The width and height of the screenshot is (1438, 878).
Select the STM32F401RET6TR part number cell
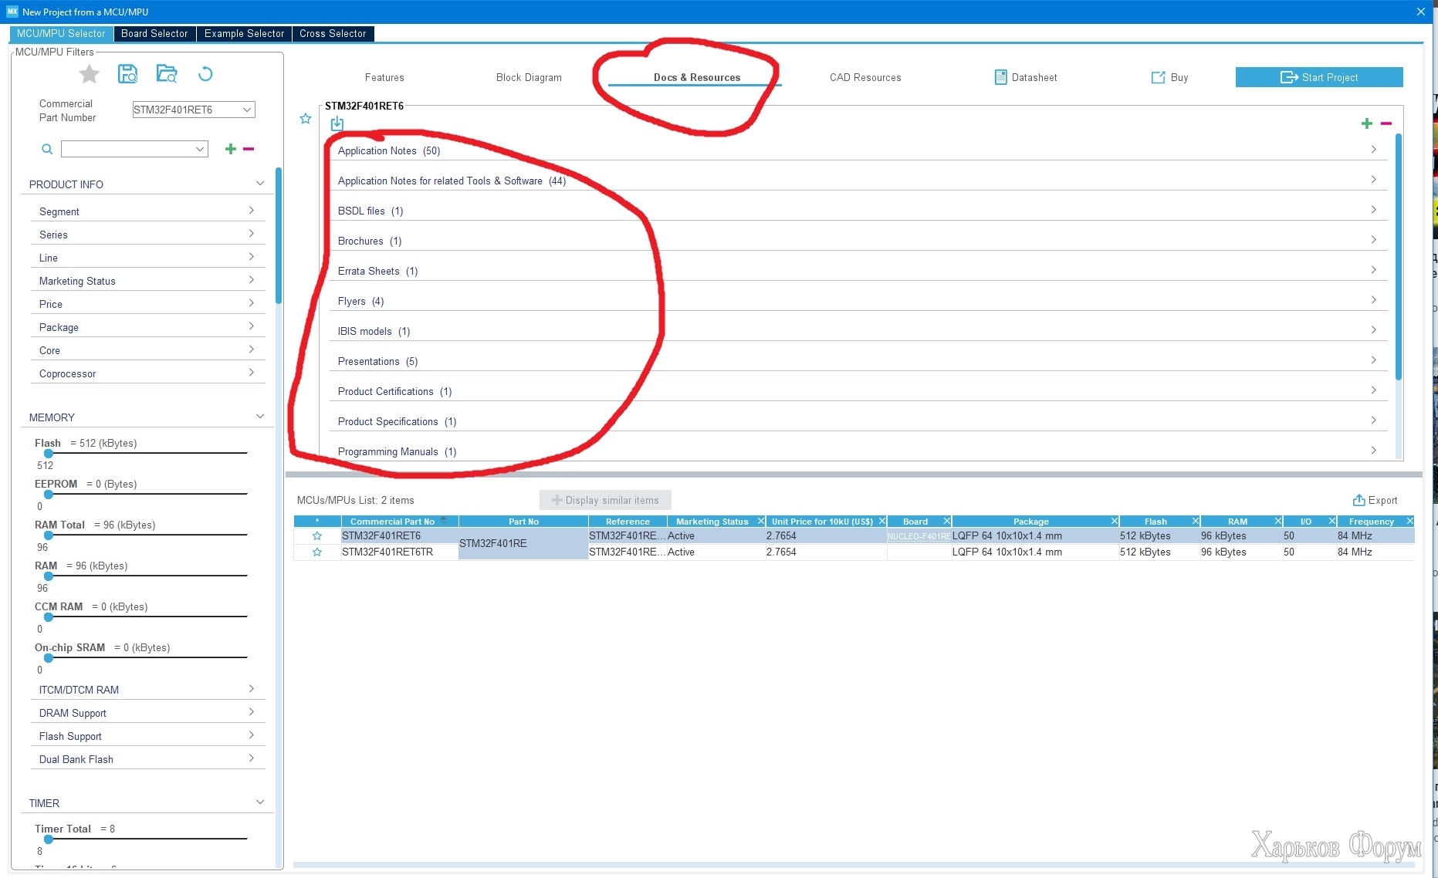click(400, 552)
